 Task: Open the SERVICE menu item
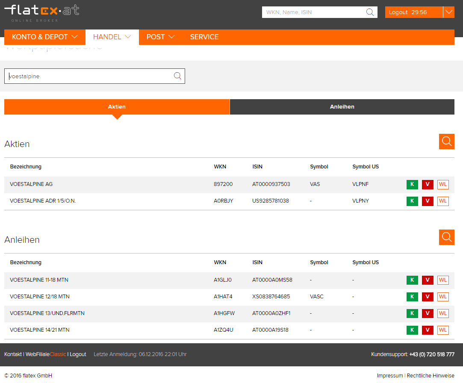[x=204, y=37]
